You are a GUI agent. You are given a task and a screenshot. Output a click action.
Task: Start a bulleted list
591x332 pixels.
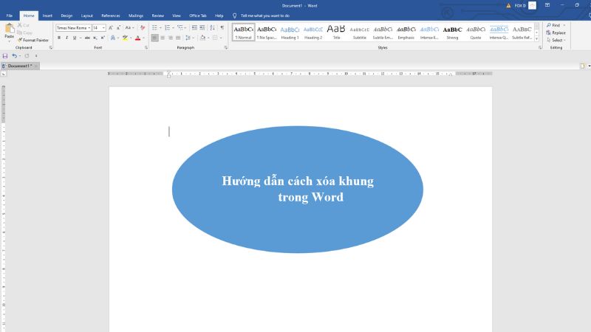155,27
